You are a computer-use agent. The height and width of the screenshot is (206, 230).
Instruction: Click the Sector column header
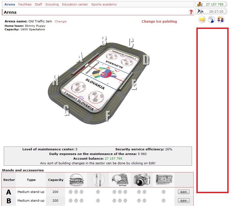pos(9,180)
